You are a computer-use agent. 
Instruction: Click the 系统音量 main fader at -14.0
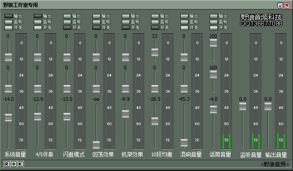[8, 117]
